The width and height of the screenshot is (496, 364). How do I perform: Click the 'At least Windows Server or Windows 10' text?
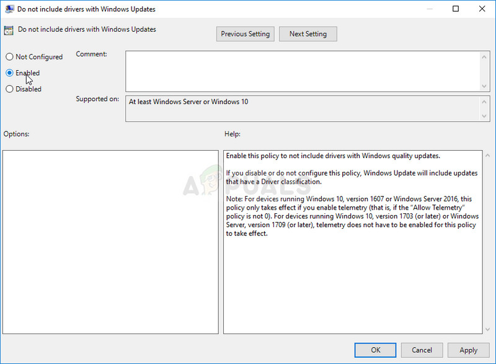pos(188,102)
